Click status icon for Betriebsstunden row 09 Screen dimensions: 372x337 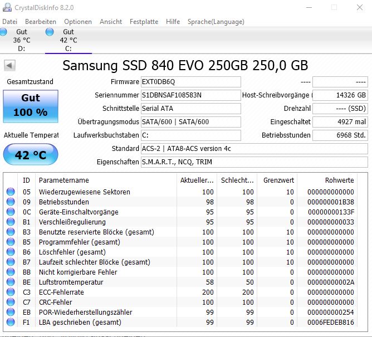(11, 202)
